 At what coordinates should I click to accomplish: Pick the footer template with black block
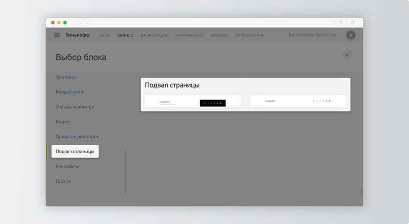point(192,101)
